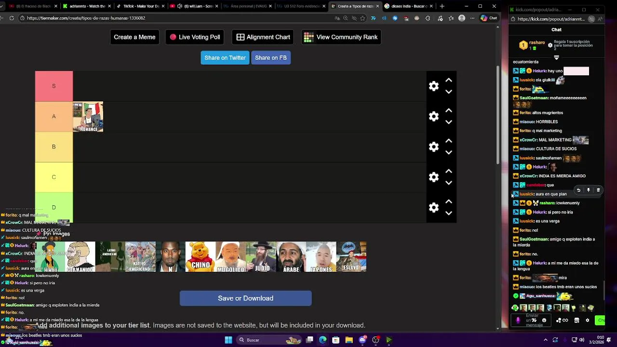This screenshot has height=347, width=617.
Task: Open Kick chat settings gear
Action: pos(587,320)
